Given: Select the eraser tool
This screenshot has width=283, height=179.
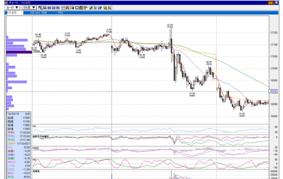Looking at the screenshot, I should coord(100,8).
